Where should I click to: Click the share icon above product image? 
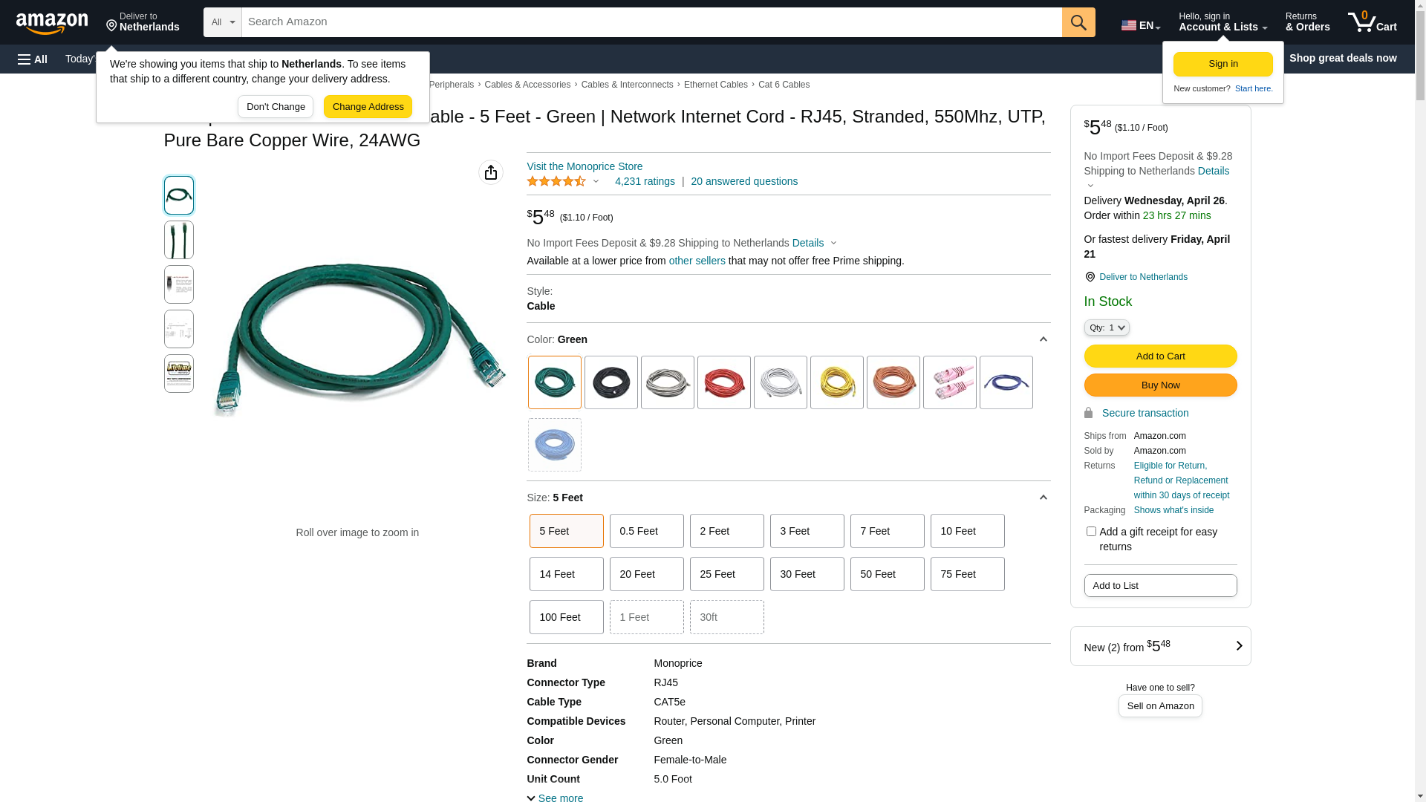point(491,172)
